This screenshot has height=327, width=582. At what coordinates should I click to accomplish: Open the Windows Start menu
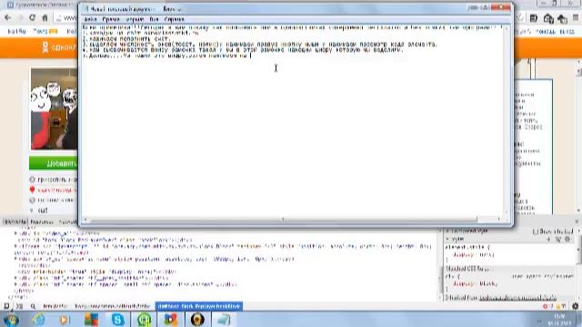tap(11, 319)
